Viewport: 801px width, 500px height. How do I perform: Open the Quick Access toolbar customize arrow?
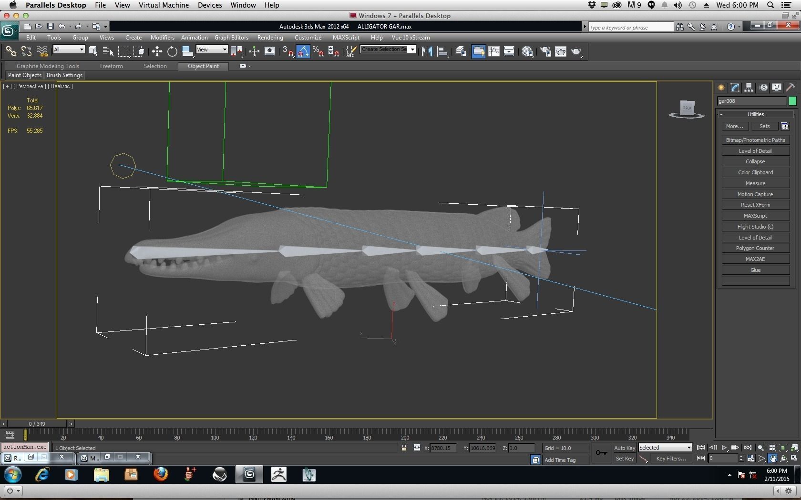(x=105, y=27)
